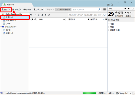Click the connection status message text
Image resolution: width=135 pixels, height=95 pixels.
tap(25, 93)
